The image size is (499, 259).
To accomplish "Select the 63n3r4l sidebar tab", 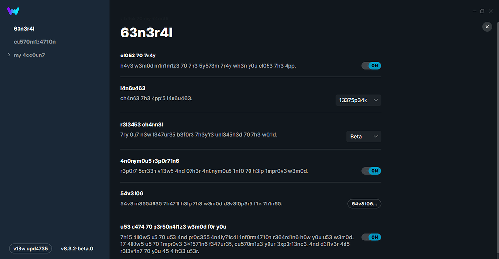I will point(24,29).
